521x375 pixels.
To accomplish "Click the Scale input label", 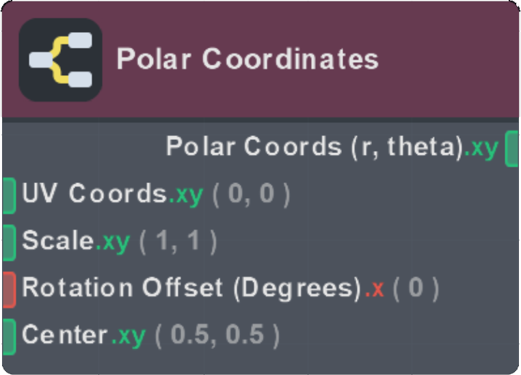I will point(57,242).
